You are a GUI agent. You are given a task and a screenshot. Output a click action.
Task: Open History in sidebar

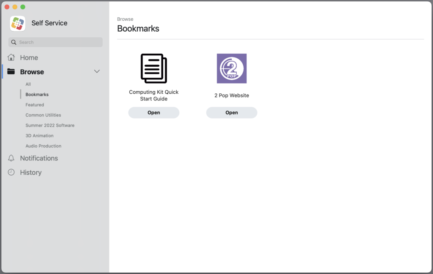[x=30, y=172]
